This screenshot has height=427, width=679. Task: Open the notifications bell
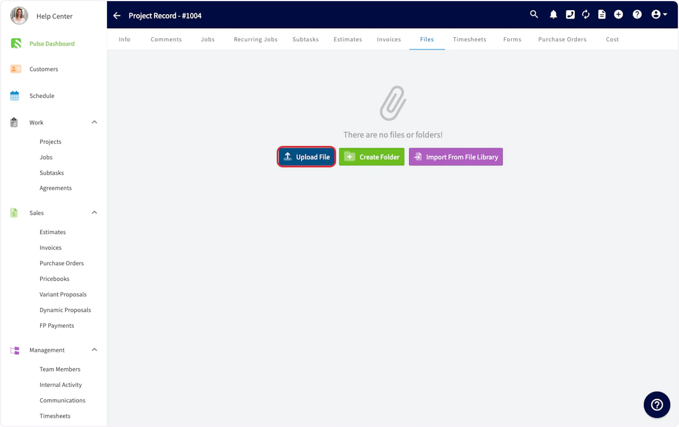point(553,15)
